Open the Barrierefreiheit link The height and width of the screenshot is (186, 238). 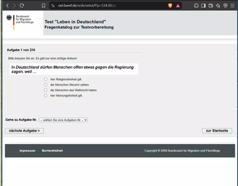[x=52, y=151]
